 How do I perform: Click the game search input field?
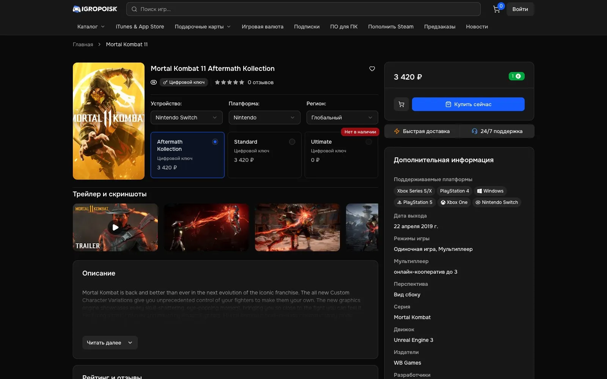click(x=303, y=9)
